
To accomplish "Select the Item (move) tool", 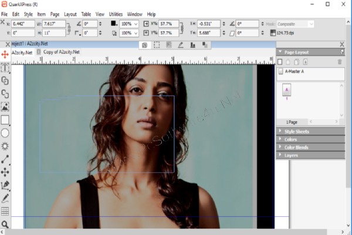I will (x=5, y=54).
